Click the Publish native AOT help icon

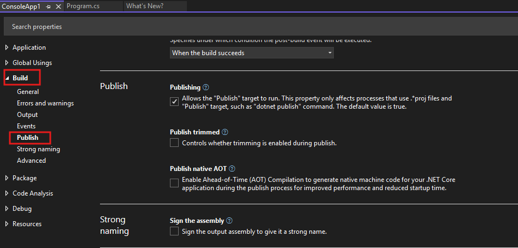(232, 169)
